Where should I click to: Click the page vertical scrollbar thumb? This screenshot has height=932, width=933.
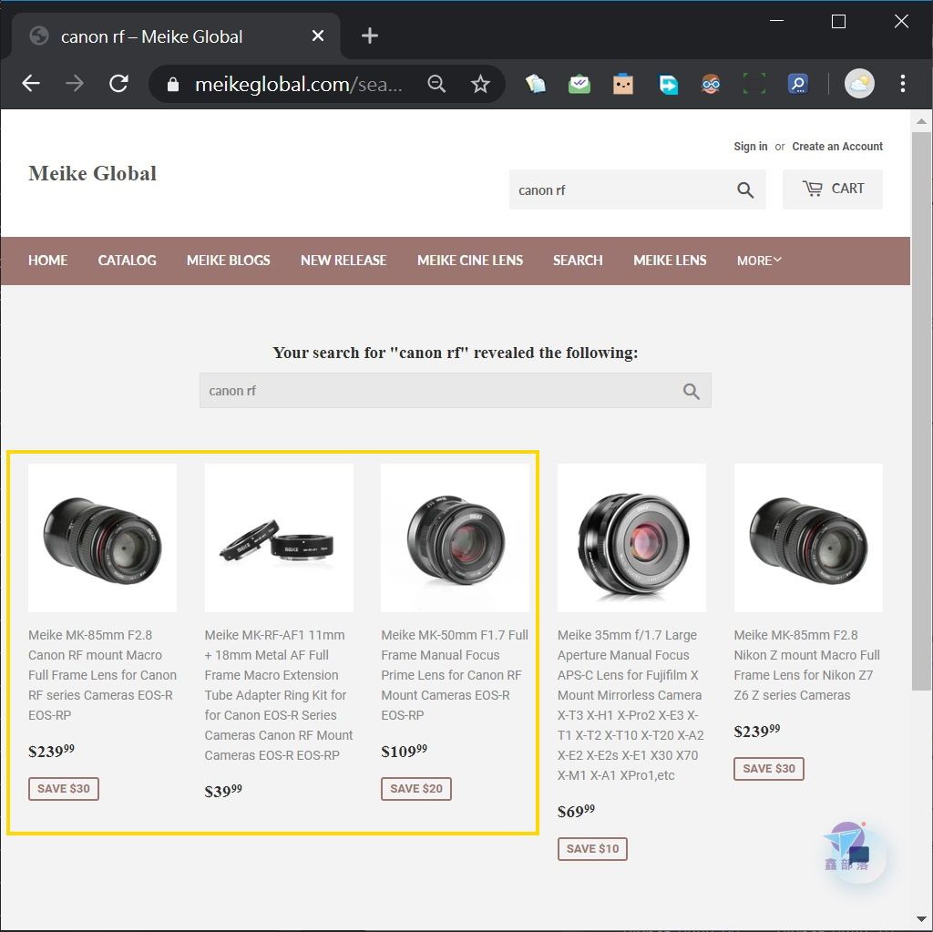click(x=921, y=411)
